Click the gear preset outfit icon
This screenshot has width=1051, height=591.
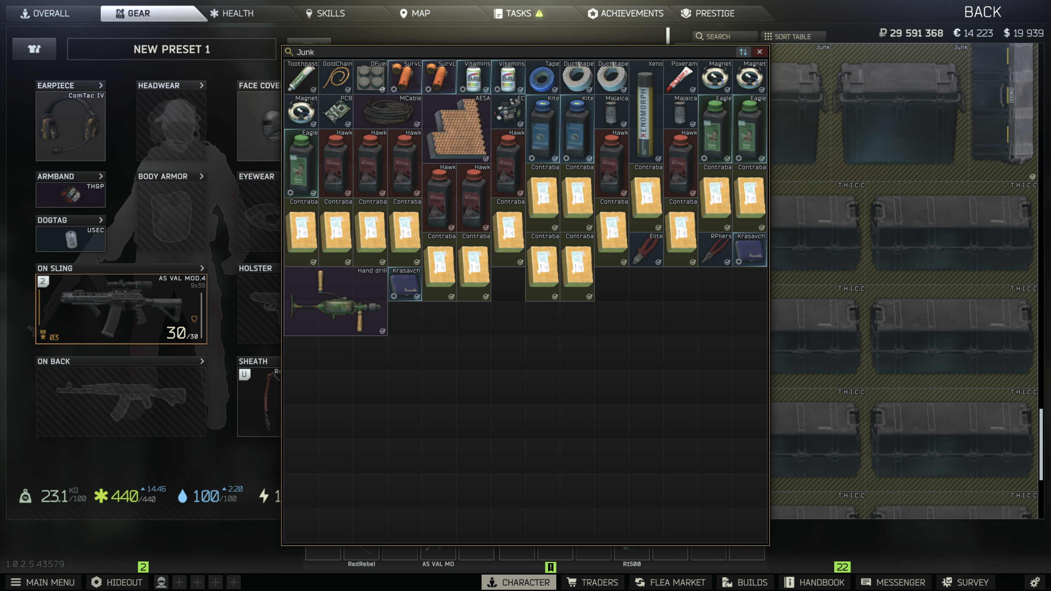(x=34, y=49)
